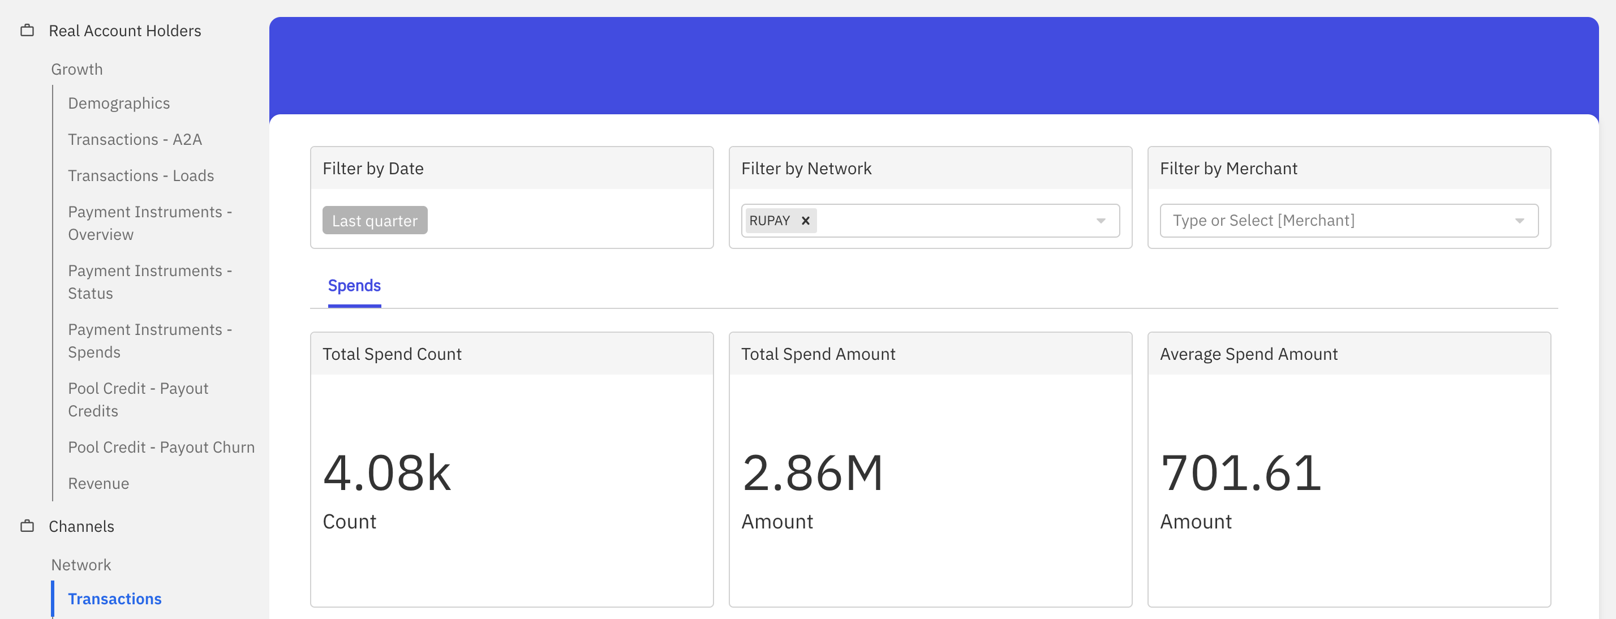Click the Total Spend Count card header

click(512, 354)
